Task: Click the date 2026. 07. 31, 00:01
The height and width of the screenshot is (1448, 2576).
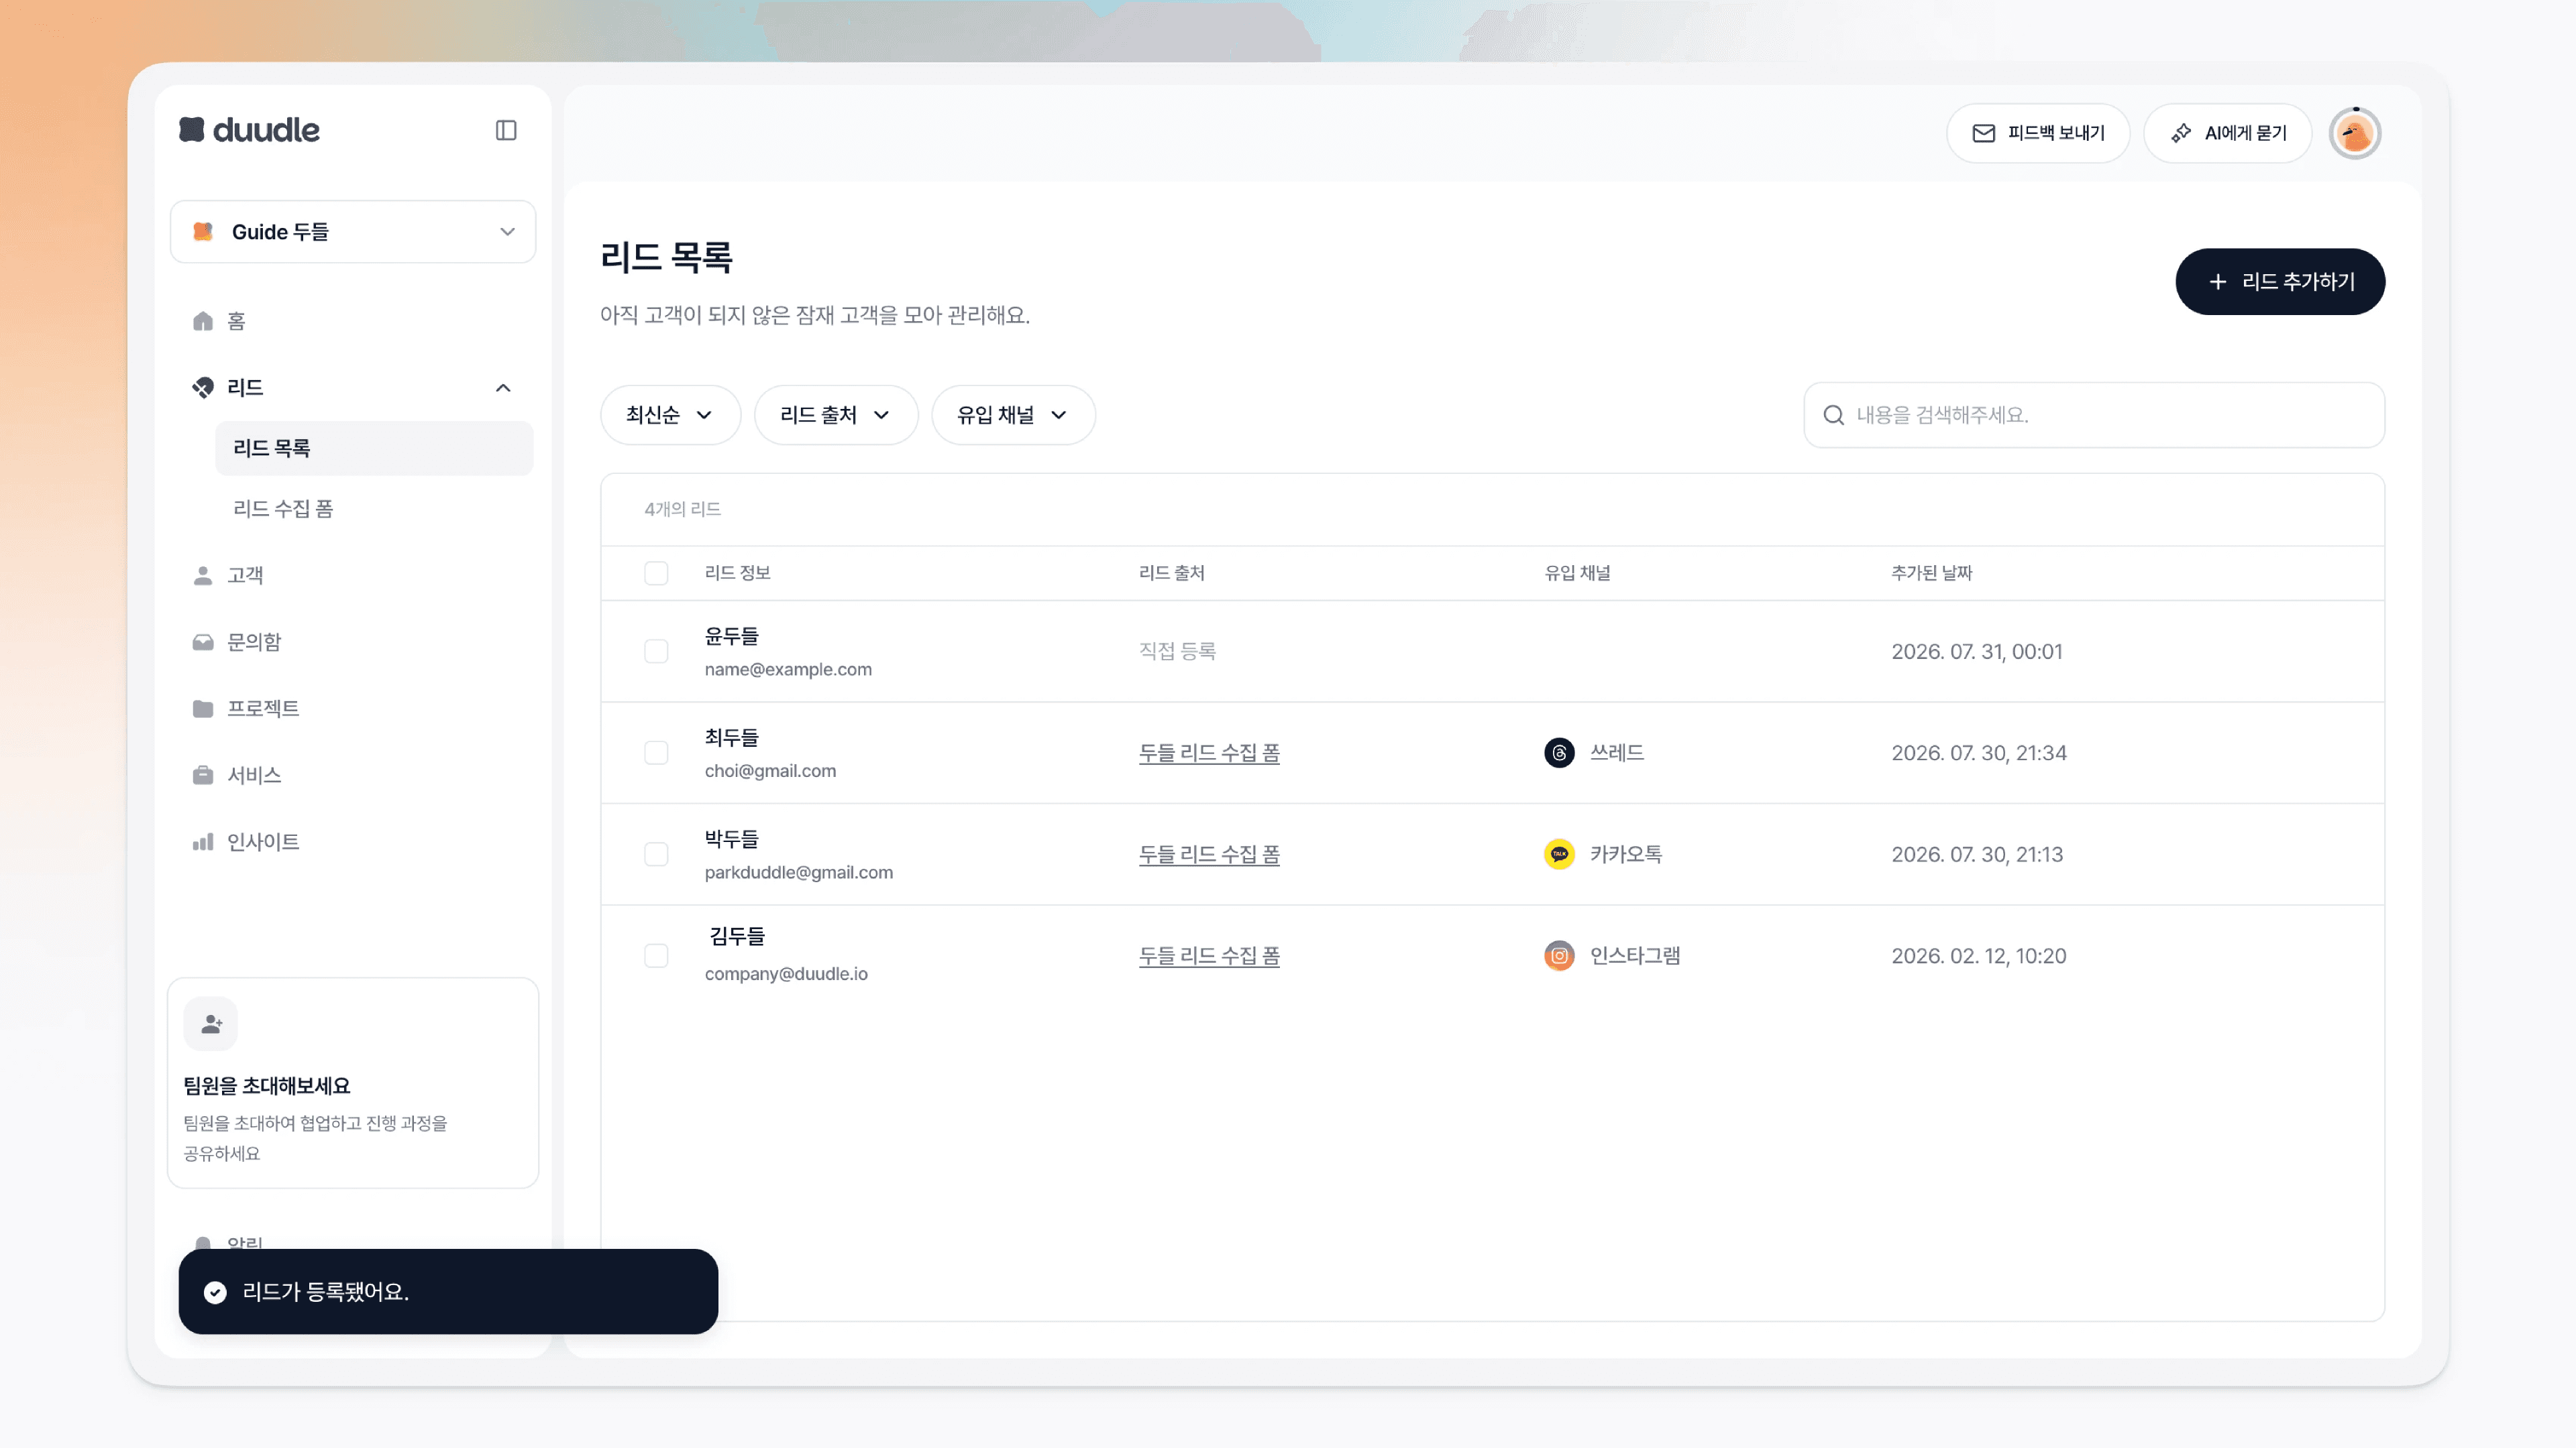Action: point(1977,652)
